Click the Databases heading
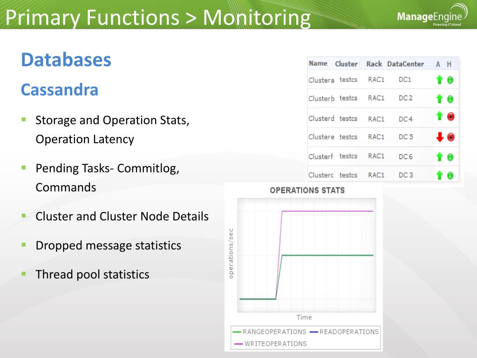Image resolution: width=477 pixels, height=358 pixels. (66, 60)
